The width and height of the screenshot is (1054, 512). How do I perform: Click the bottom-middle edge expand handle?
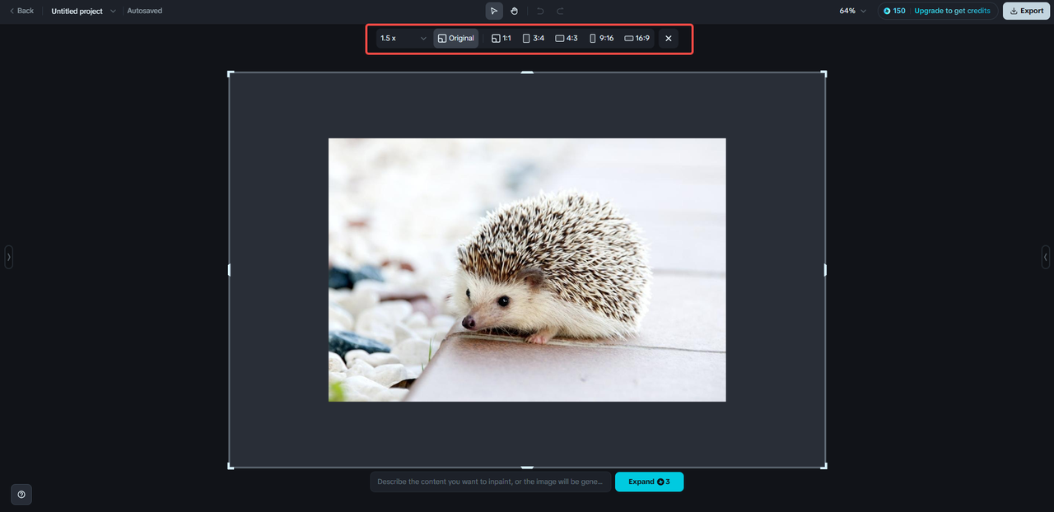(x=527, y=468)
